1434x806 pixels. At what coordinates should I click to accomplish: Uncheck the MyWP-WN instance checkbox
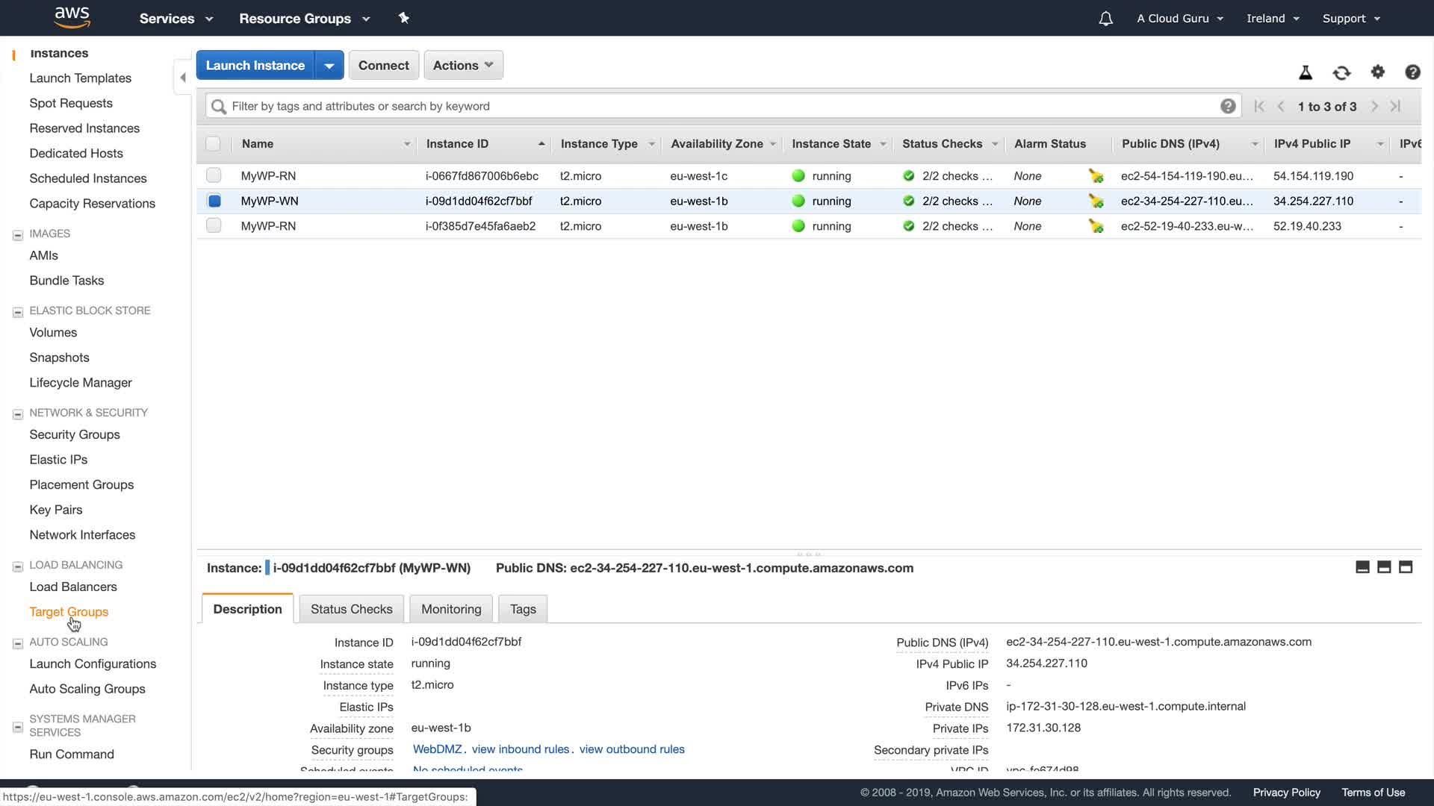tap(214, 201)
